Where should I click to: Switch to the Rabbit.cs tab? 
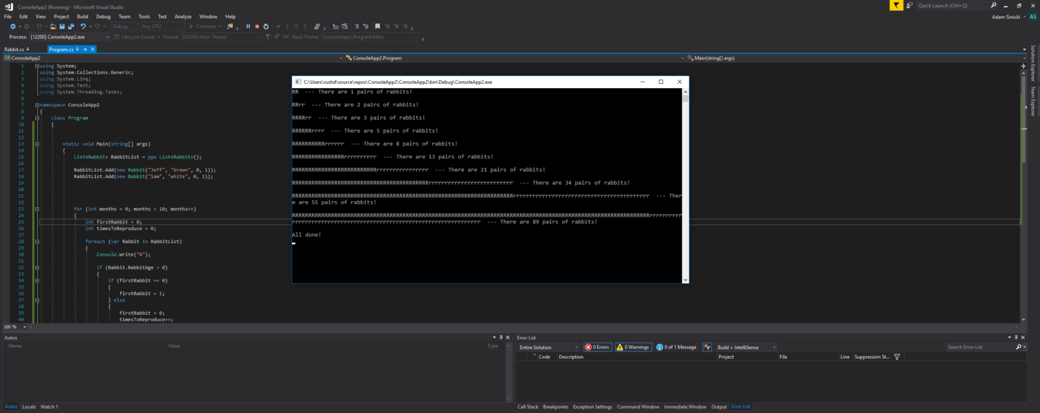click(14, 49)
